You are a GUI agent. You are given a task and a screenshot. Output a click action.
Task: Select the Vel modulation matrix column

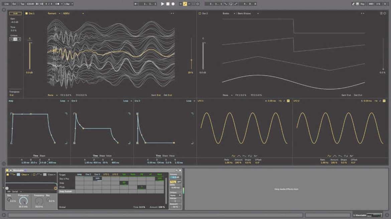point(124,174)
